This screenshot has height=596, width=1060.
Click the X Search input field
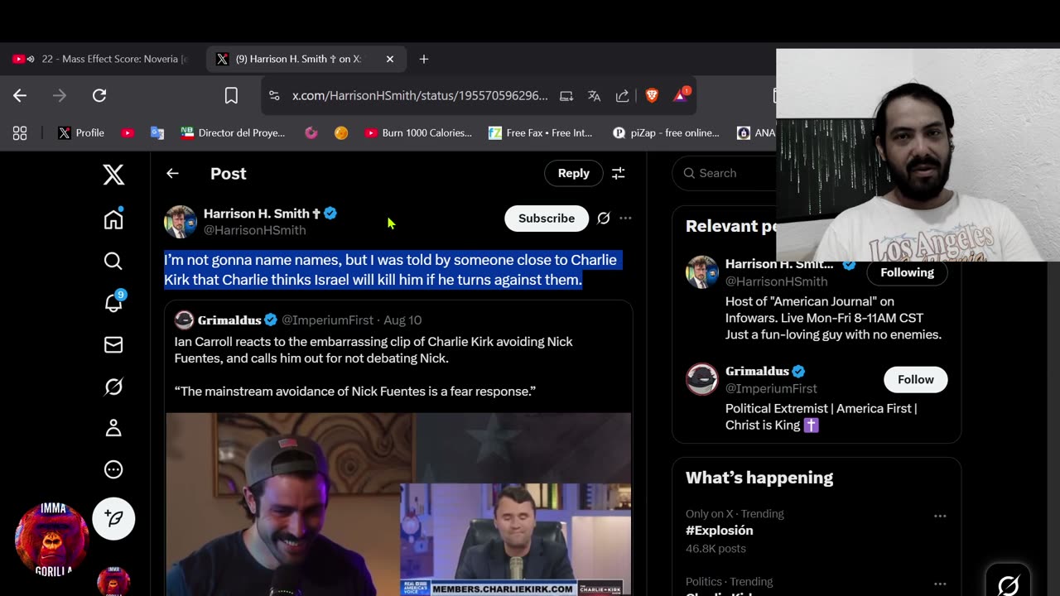(733, 173)
